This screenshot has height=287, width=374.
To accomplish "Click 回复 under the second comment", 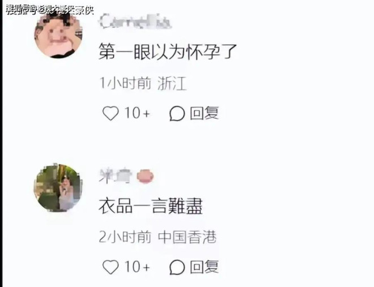I will point(204,267).
